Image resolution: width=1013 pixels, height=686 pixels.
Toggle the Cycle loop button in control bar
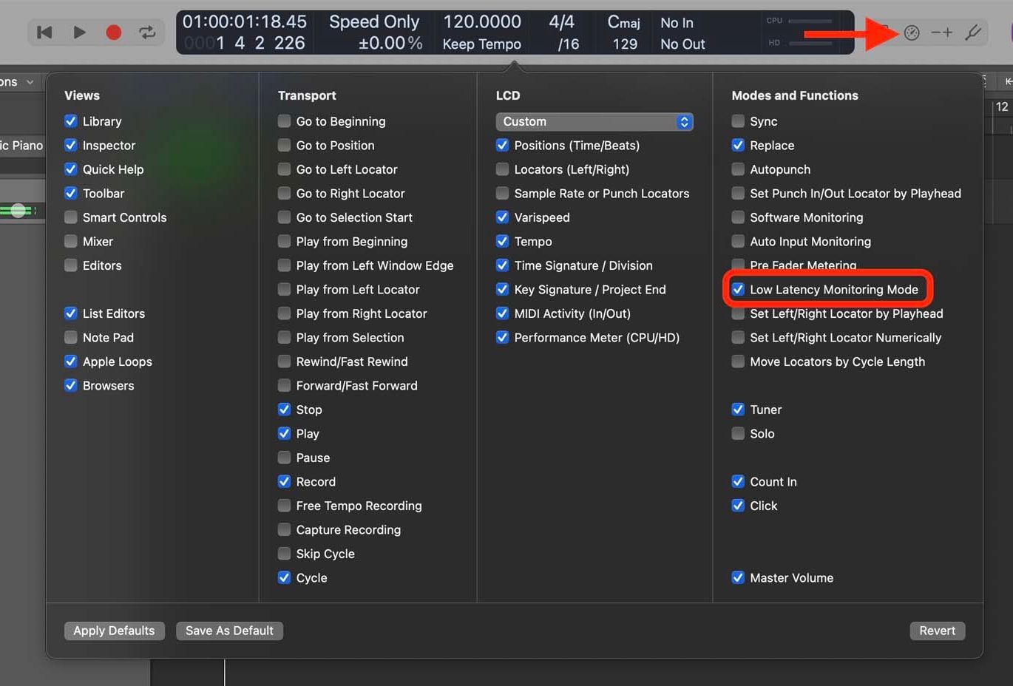(147, 33)
